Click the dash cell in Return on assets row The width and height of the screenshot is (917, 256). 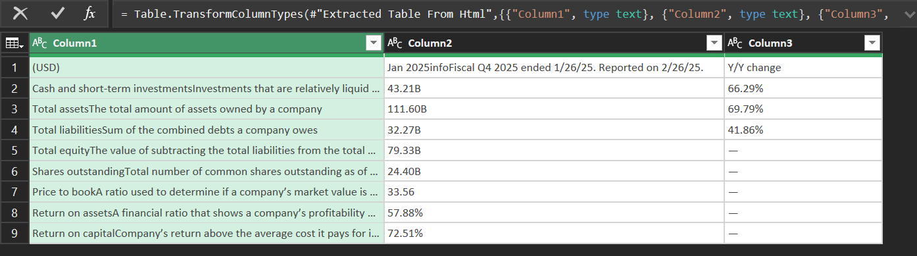tap(803, 213)
